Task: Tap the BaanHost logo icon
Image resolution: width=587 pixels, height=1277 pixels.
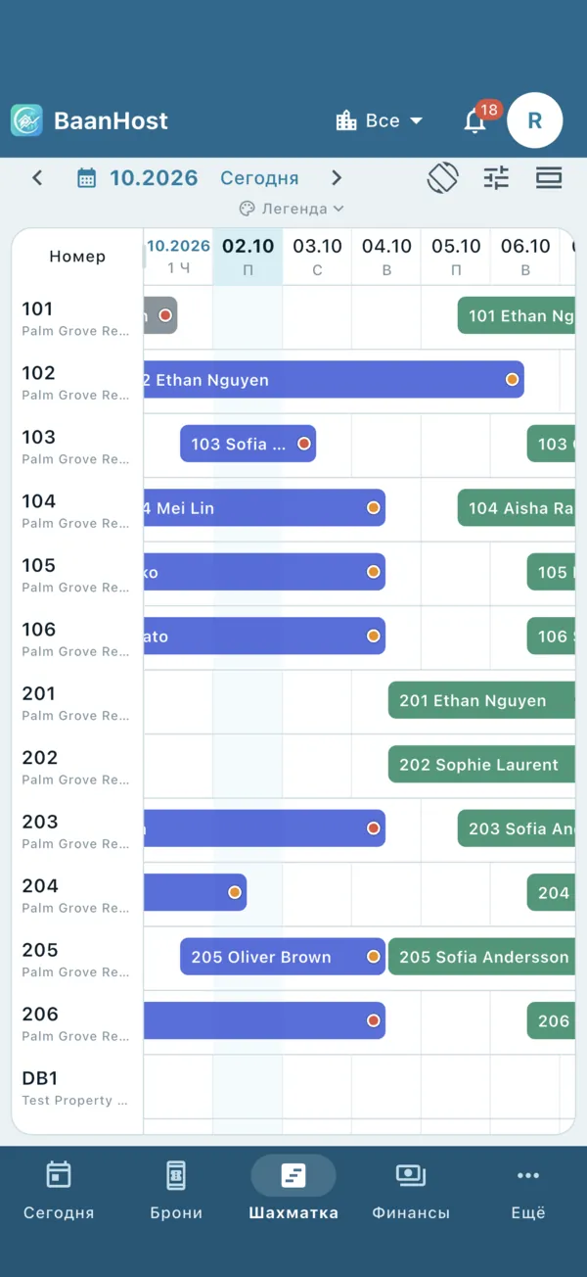Action: (26, 120)
